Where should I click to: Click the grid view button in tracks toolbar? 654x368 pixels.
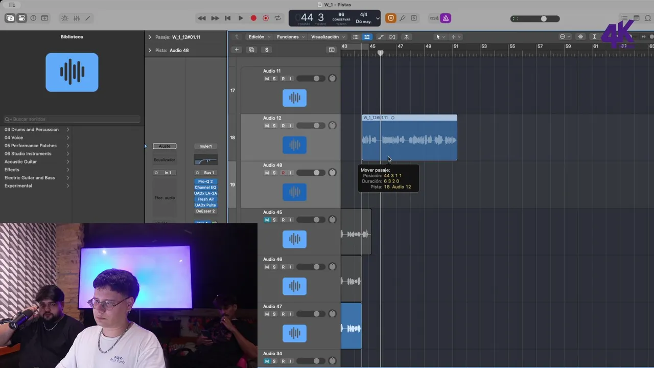(x=356, y=37)
